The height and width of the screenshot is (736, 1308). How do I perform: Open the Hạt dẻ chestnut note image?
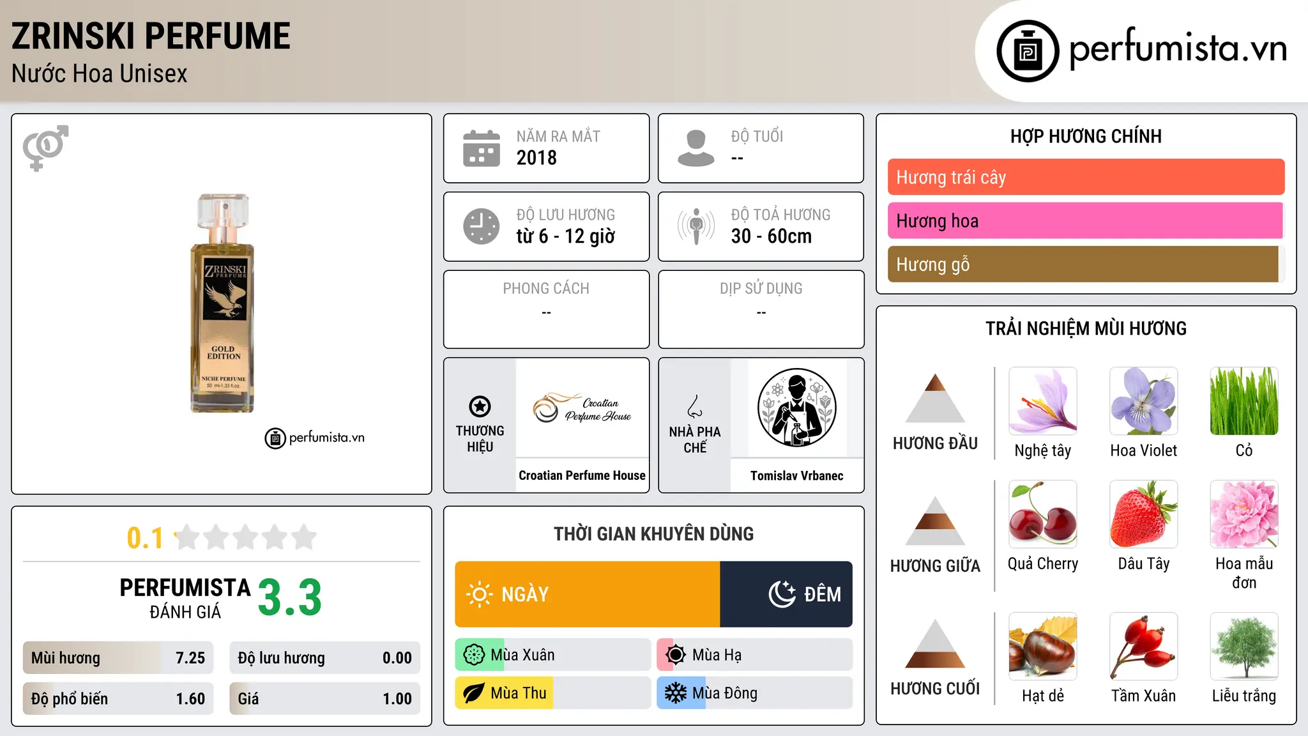click(x=1043, y=647)
